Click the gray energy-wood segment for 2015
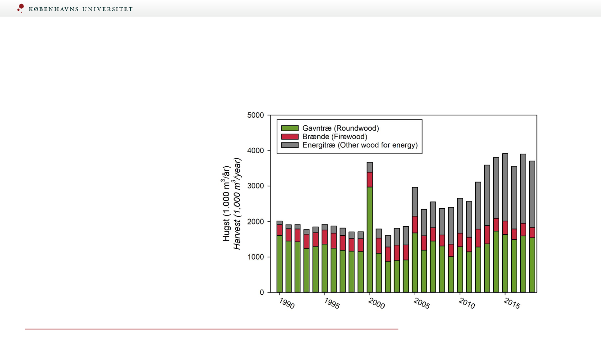Image resolution: width=601 pixels, height=338 pixels. coord(505,187)
